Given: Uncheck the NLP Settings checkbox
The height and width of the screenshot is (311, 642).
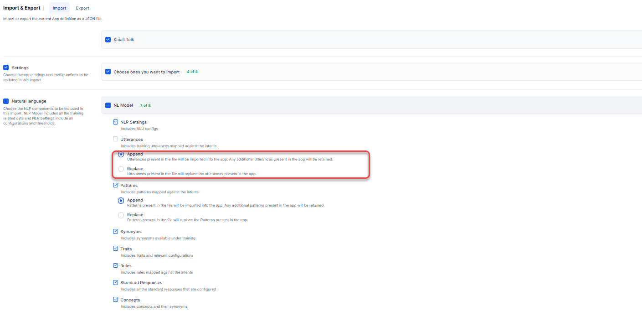Looking at the screenshot, I should point(115,122).
